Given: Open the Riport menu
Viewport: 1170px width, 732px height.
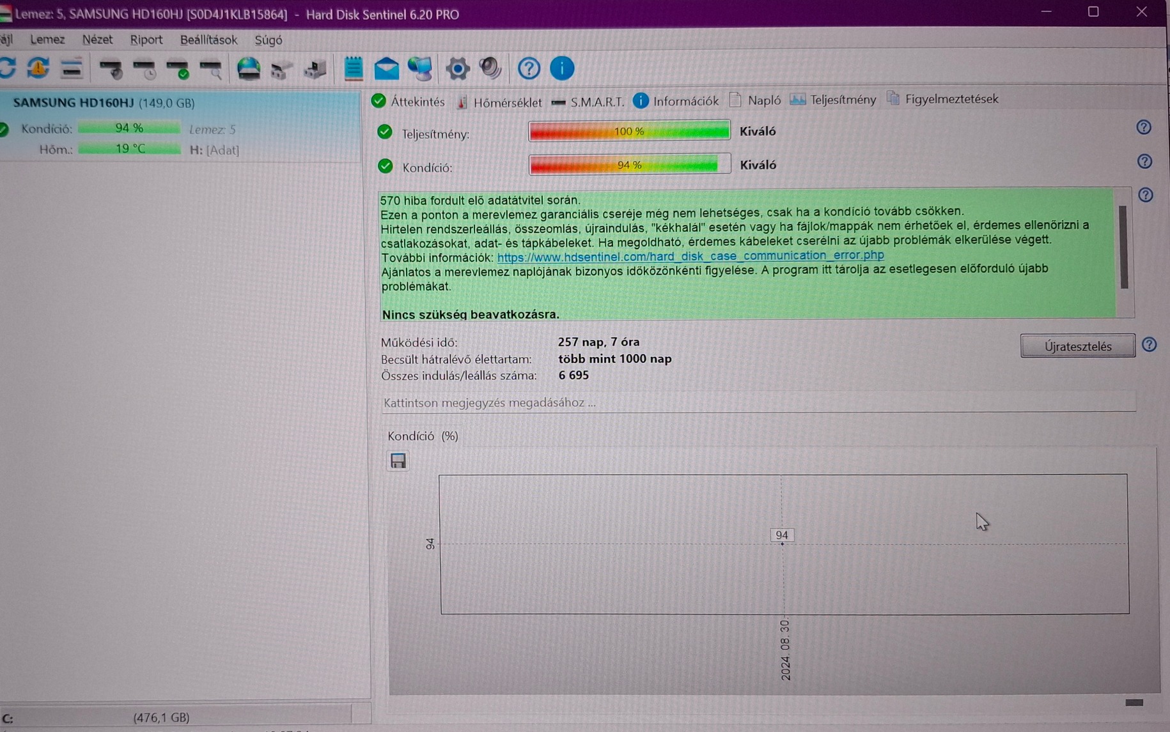Looking at the screenshot, I should click(x=146, y=40).
